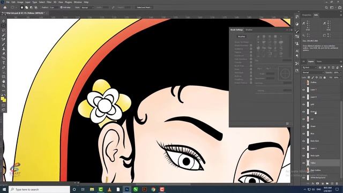The height and width of the screenshot is (193, 343).
Task: Open the Edit Toolbar three-dots icon
Action: (4, 91)
